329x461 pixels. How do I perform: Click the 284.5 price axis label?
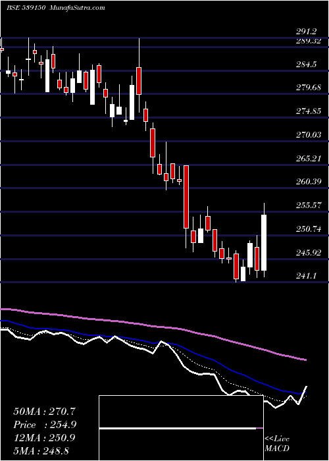point(307,65)
